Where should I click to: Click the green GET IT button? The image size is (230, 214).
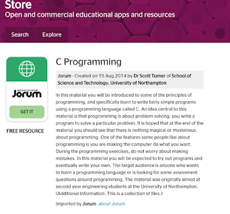[x=27, y=112]
